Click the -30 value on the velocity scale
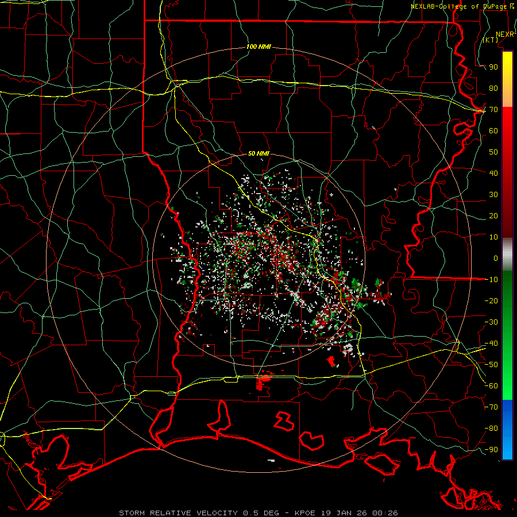Viewport: 517px width, 517px height. click(491, 322)
